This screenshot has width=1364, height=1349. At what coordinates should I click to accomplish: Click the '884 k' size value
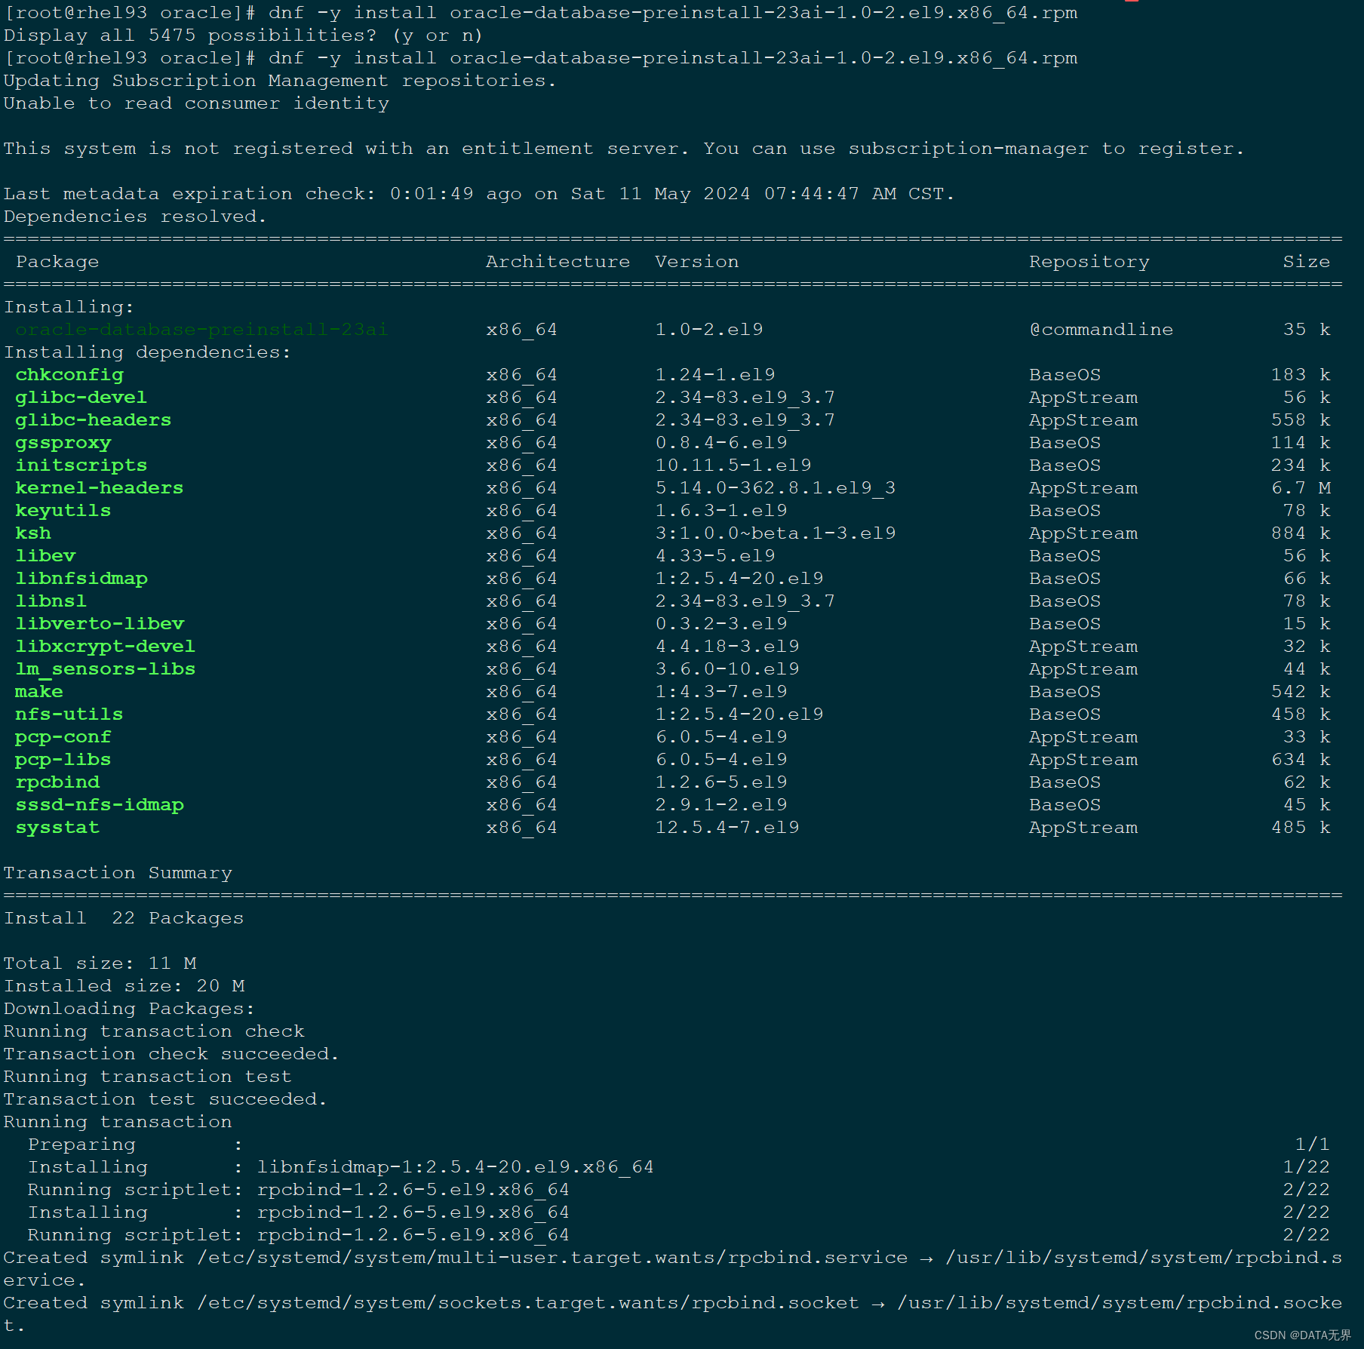pos(1301,533)
